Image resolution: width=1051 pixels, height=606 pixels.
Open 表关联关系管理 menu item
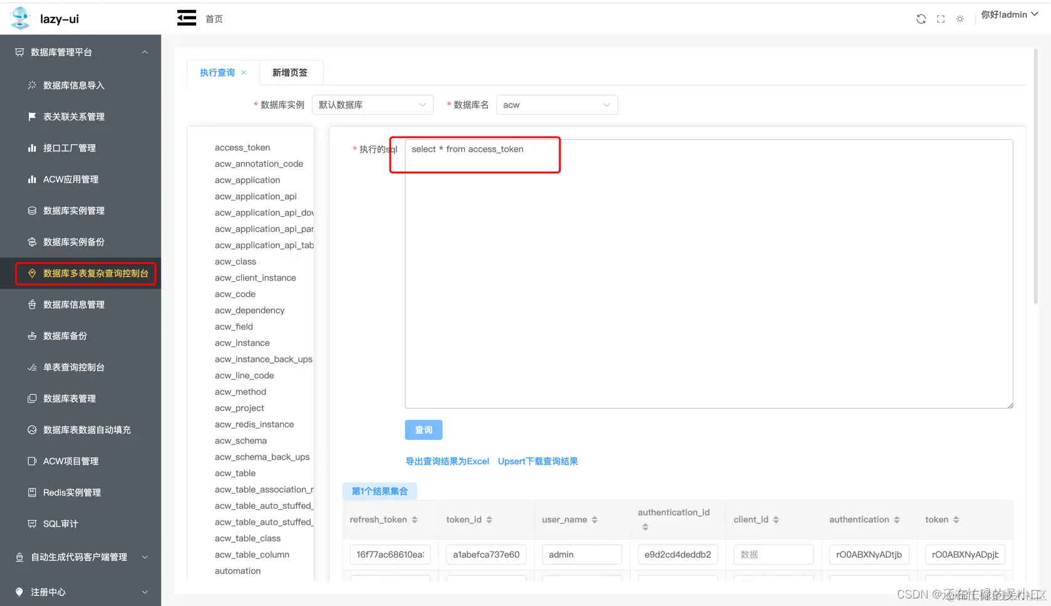point(73,117)
